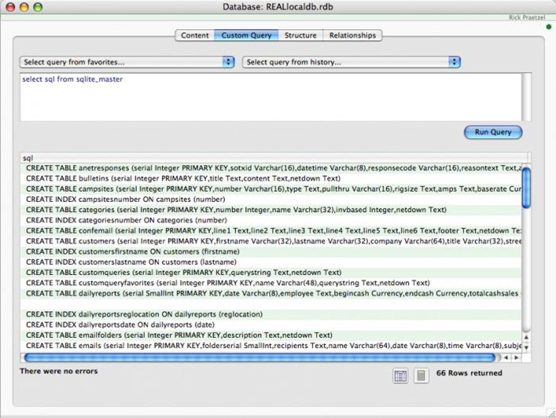The height and width of the screenshot is (418, 556).
Task: Click the Run Query button
Action: [x=493, y=132]
